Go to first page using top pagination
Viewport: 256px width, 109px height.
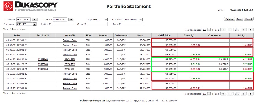[x=223, y=30]
